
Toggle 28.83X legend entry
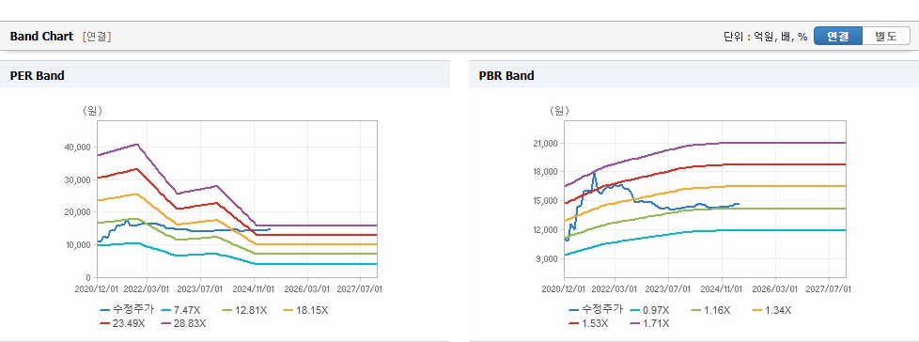point(182,322)
